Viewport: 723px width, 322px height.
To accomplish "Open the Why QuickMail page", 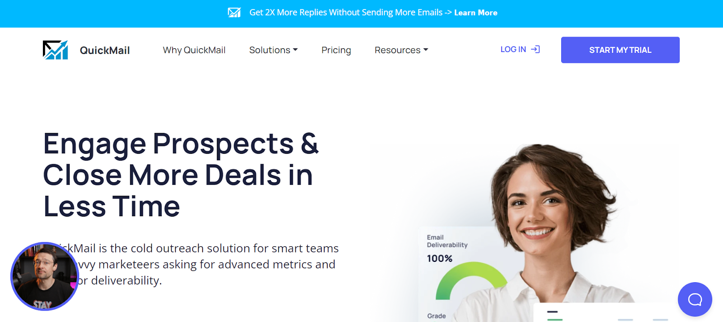I will click(x=194, y=50).
